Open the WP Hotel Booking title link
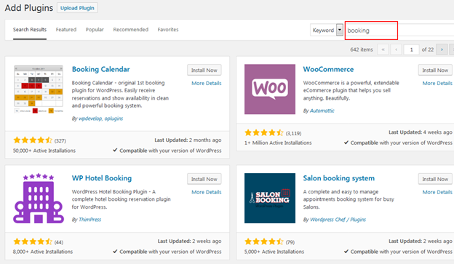The width and height of the screenshot is (454, 264). pos(102,178)
